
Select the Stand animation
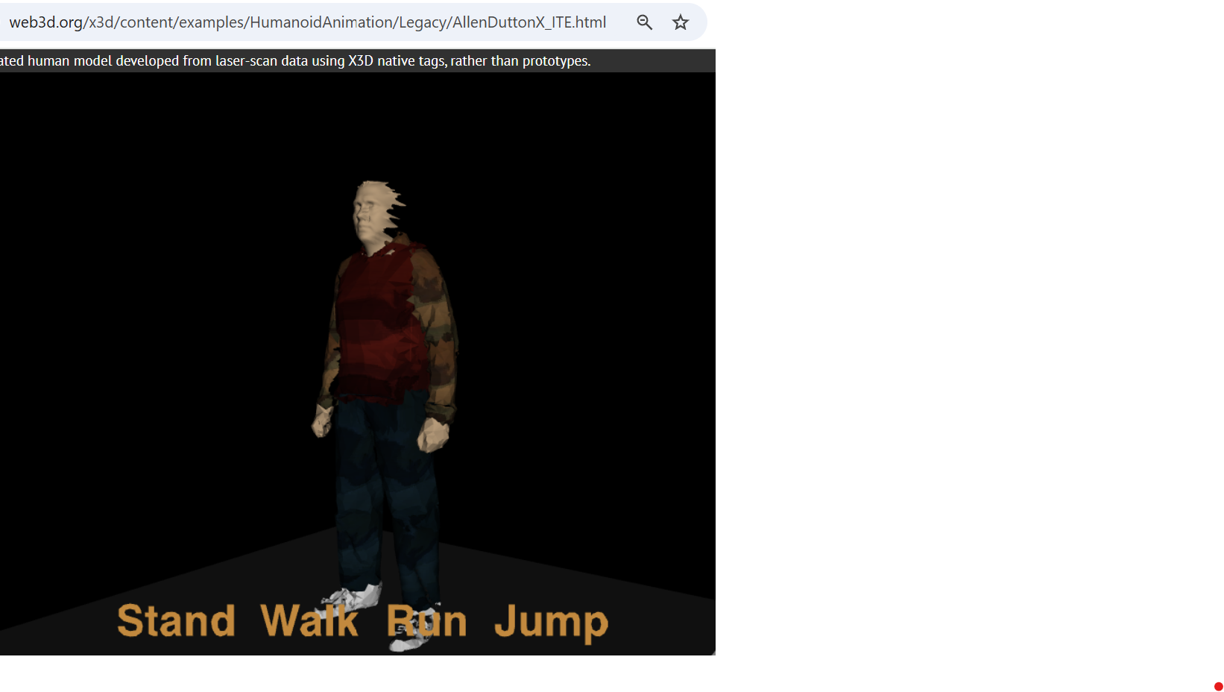[176, 621]
